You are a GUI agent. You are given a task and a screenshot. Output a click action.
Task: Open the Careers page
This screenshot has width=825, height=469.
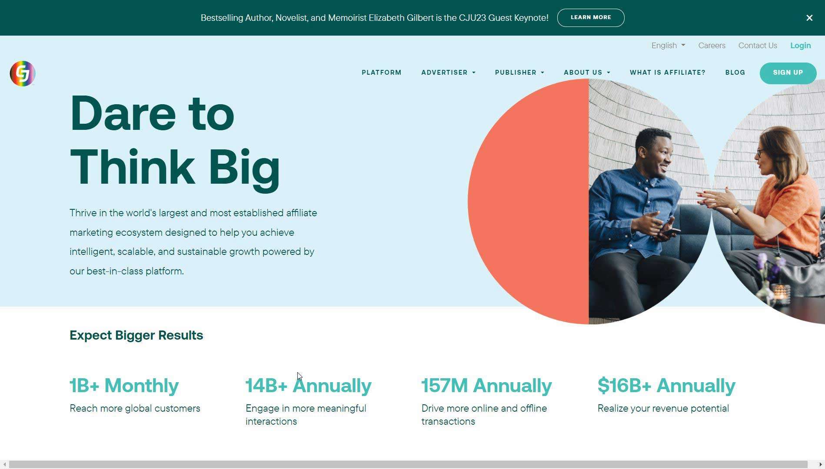coord(712,46)
